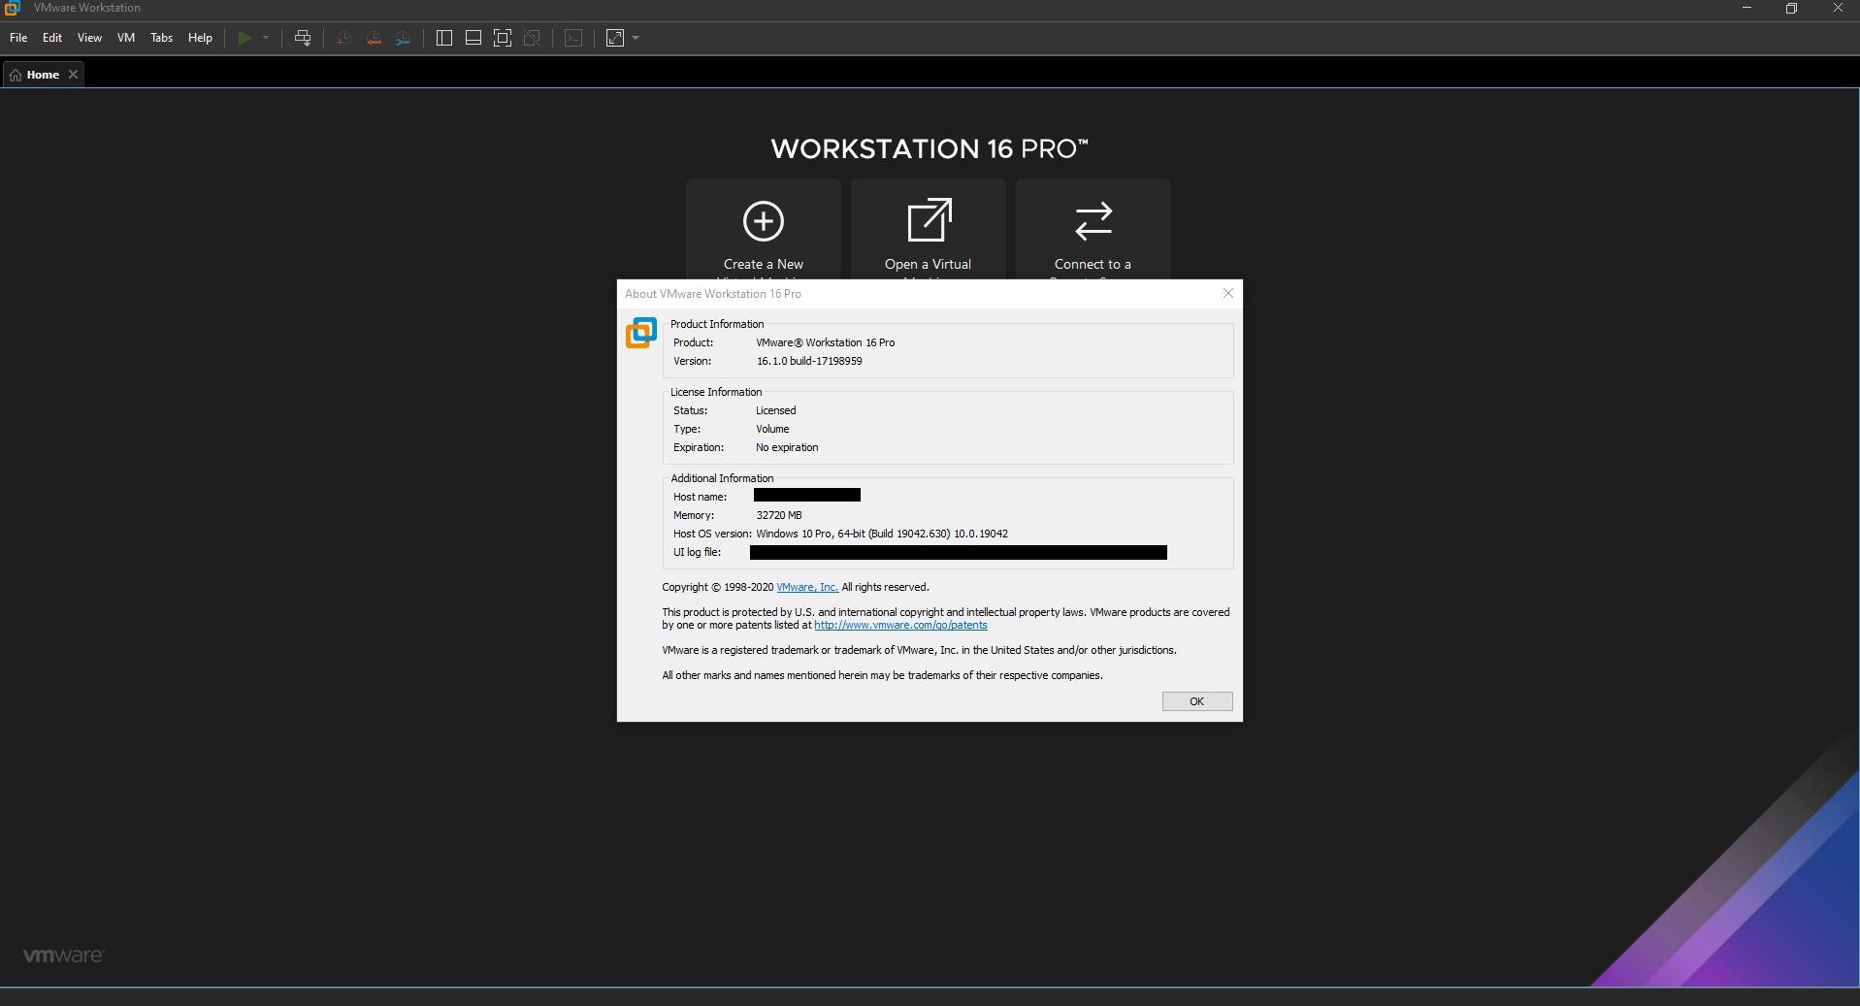Open the VMware, Inc. link
The image size is (1860, 1006).
807,587
